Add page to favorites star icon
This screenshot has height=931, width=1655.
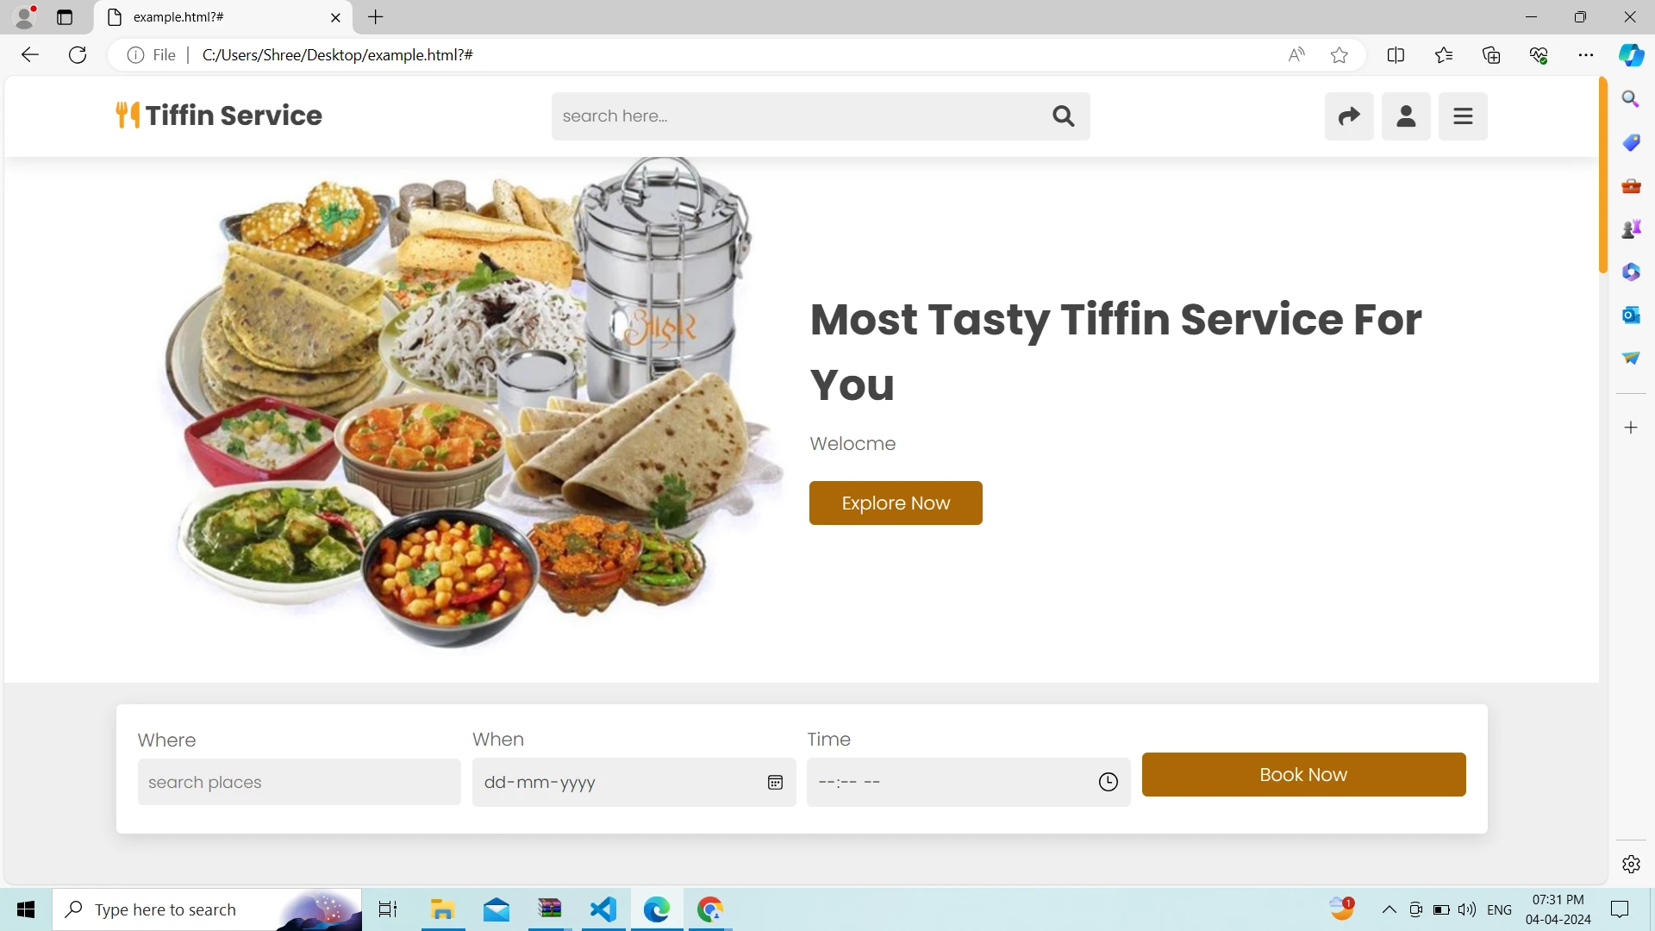tap(1339, 55)
